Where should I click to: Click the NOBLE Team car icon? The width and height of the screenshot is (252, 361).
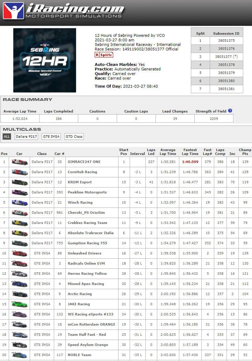(x=20, y=355)
